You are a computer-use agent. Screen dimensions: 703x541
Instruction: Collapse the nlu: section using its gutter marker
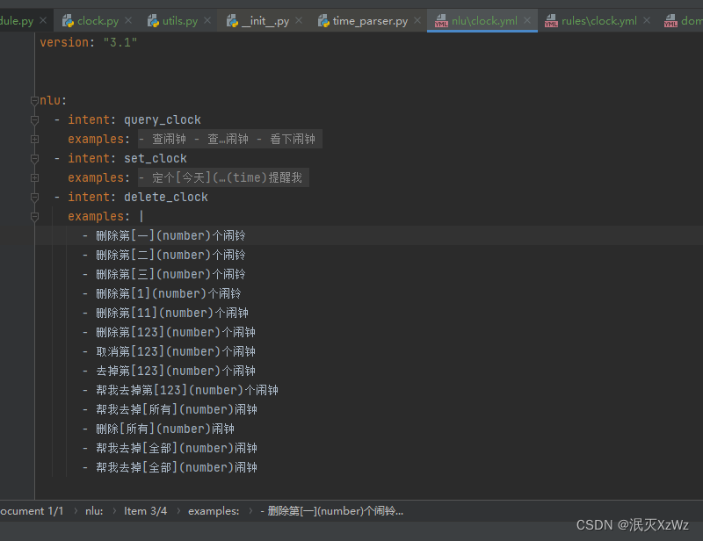coord(33,99)
